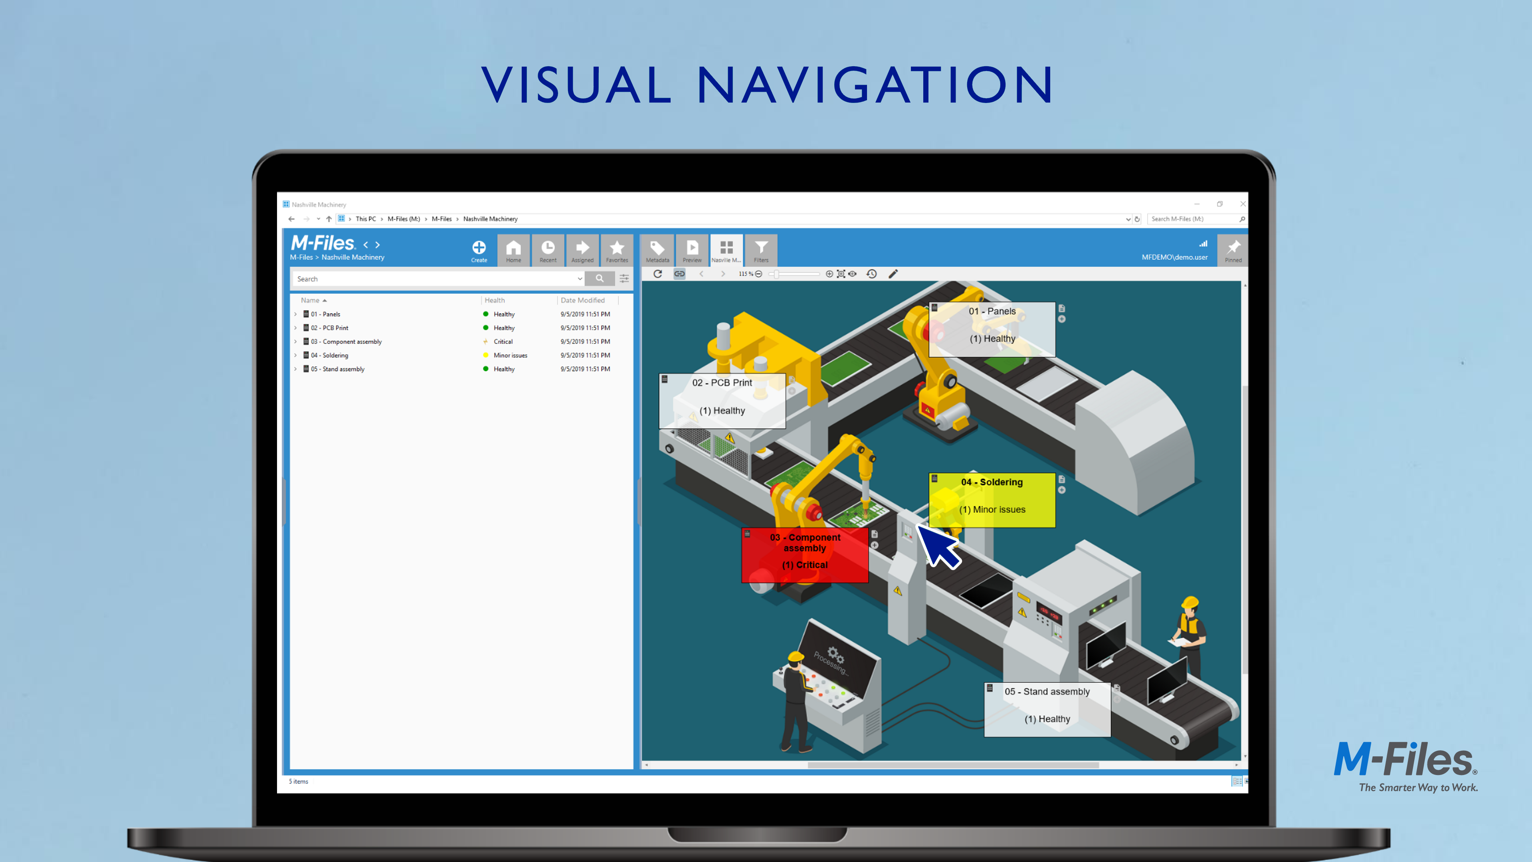Click the refresh icon in viewer toolbar
This screenshot has width=1532, height=862.
(657, 274)
